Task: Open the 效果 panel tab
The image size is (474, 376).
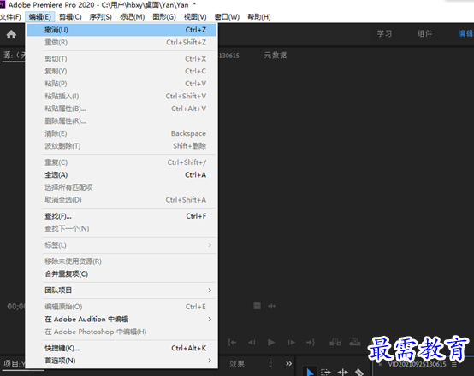Action: pos(236,364)
